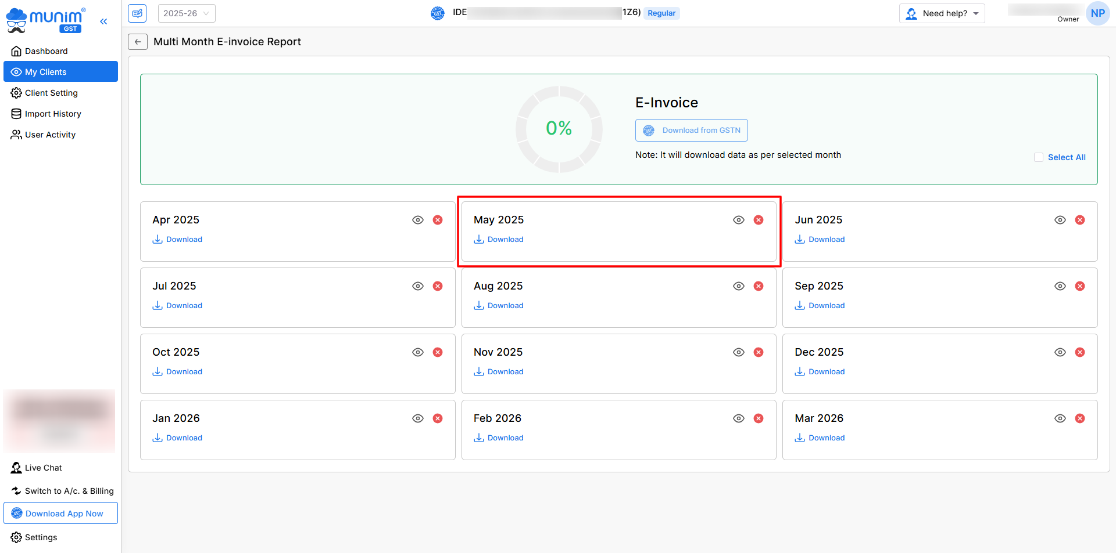1116x553 pixels.
Task: Click the back arrow beside report title
Action: click(138, 42)
